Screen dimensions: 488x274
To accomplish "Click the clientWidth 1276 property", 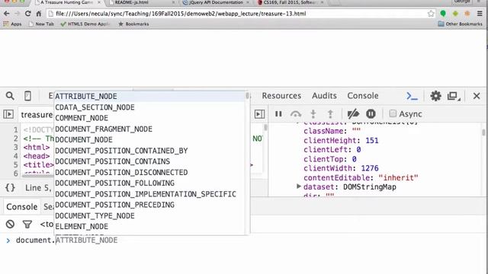I will click(341, 168).
